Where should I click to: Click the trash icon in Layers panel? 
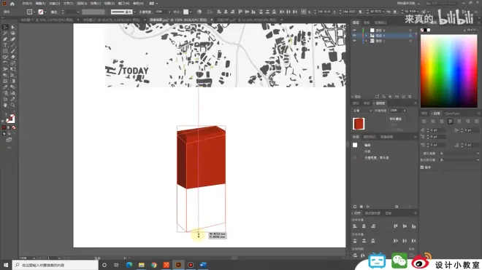tap(410, 97)
